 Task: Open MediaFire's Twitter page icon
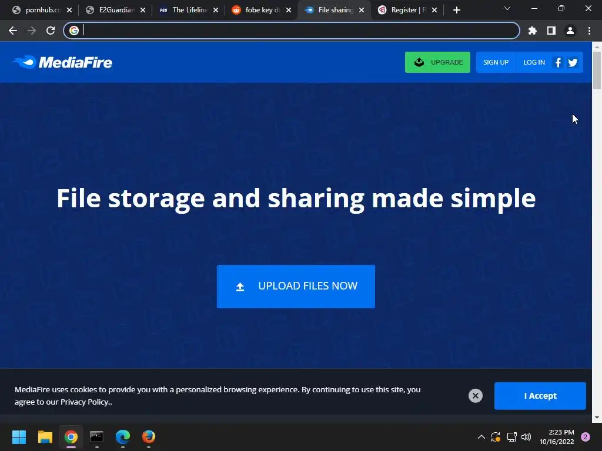(573, 62)
